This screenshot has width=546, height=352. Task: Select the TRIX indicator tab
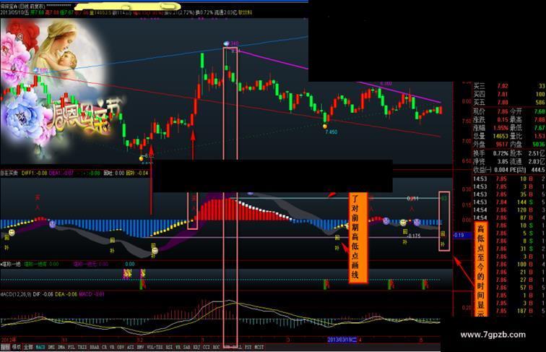click(x=82, y=347)
